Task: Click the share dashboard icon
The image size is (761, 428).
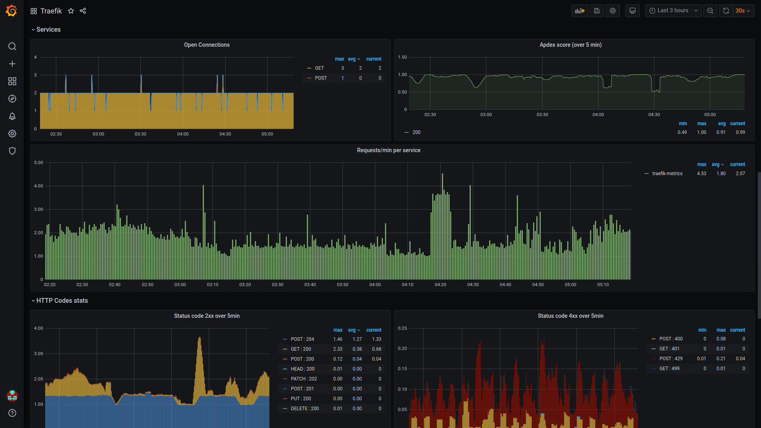Action: click(x=83, y=11)
